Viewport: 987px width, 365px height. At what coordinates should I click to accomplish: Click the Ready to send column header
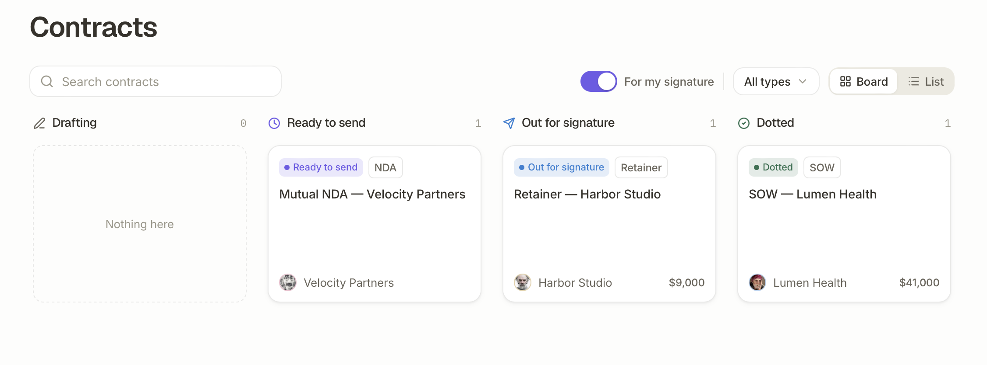326,123
